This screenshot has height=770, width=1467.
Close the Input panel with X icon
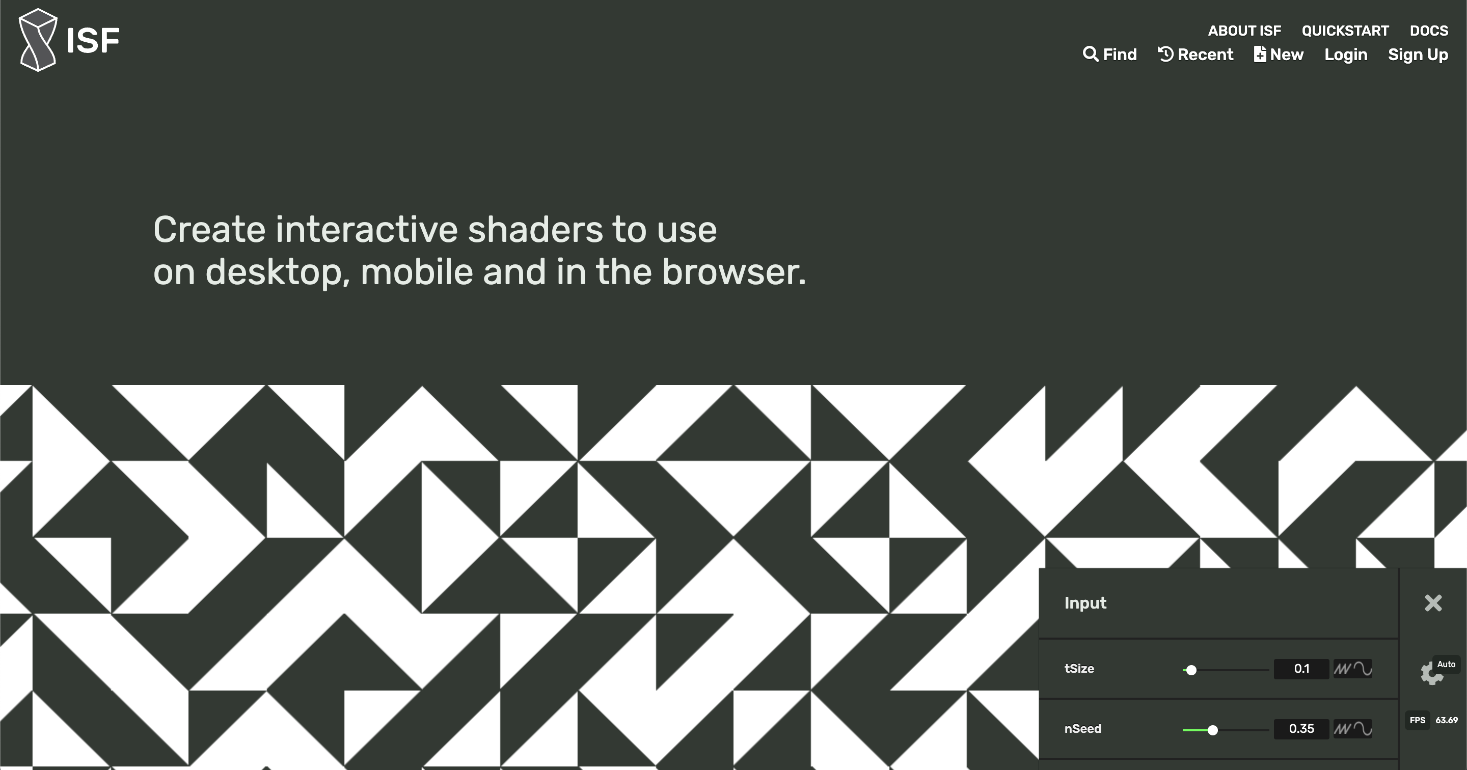click(x=1433, y=602)
